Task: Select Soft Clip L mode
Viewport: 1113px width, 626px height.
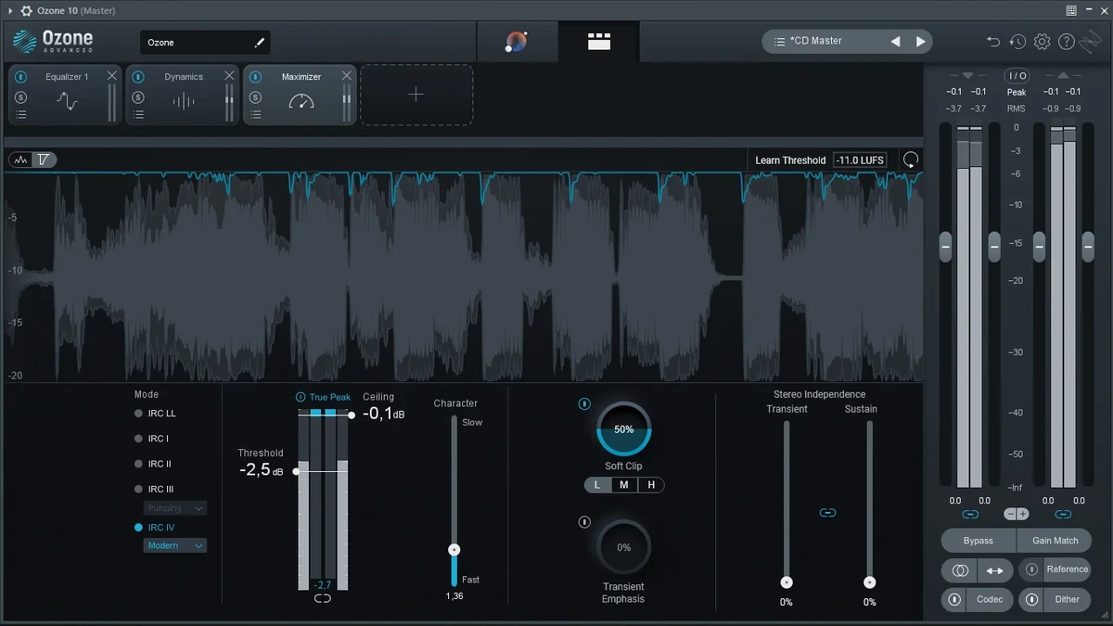Action: (597, 485)
